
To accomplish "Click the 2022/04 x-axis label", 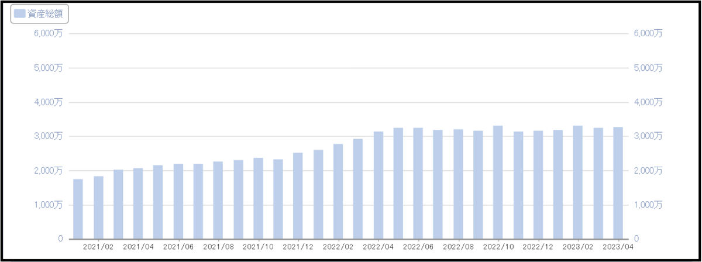I will coord(378,247).
